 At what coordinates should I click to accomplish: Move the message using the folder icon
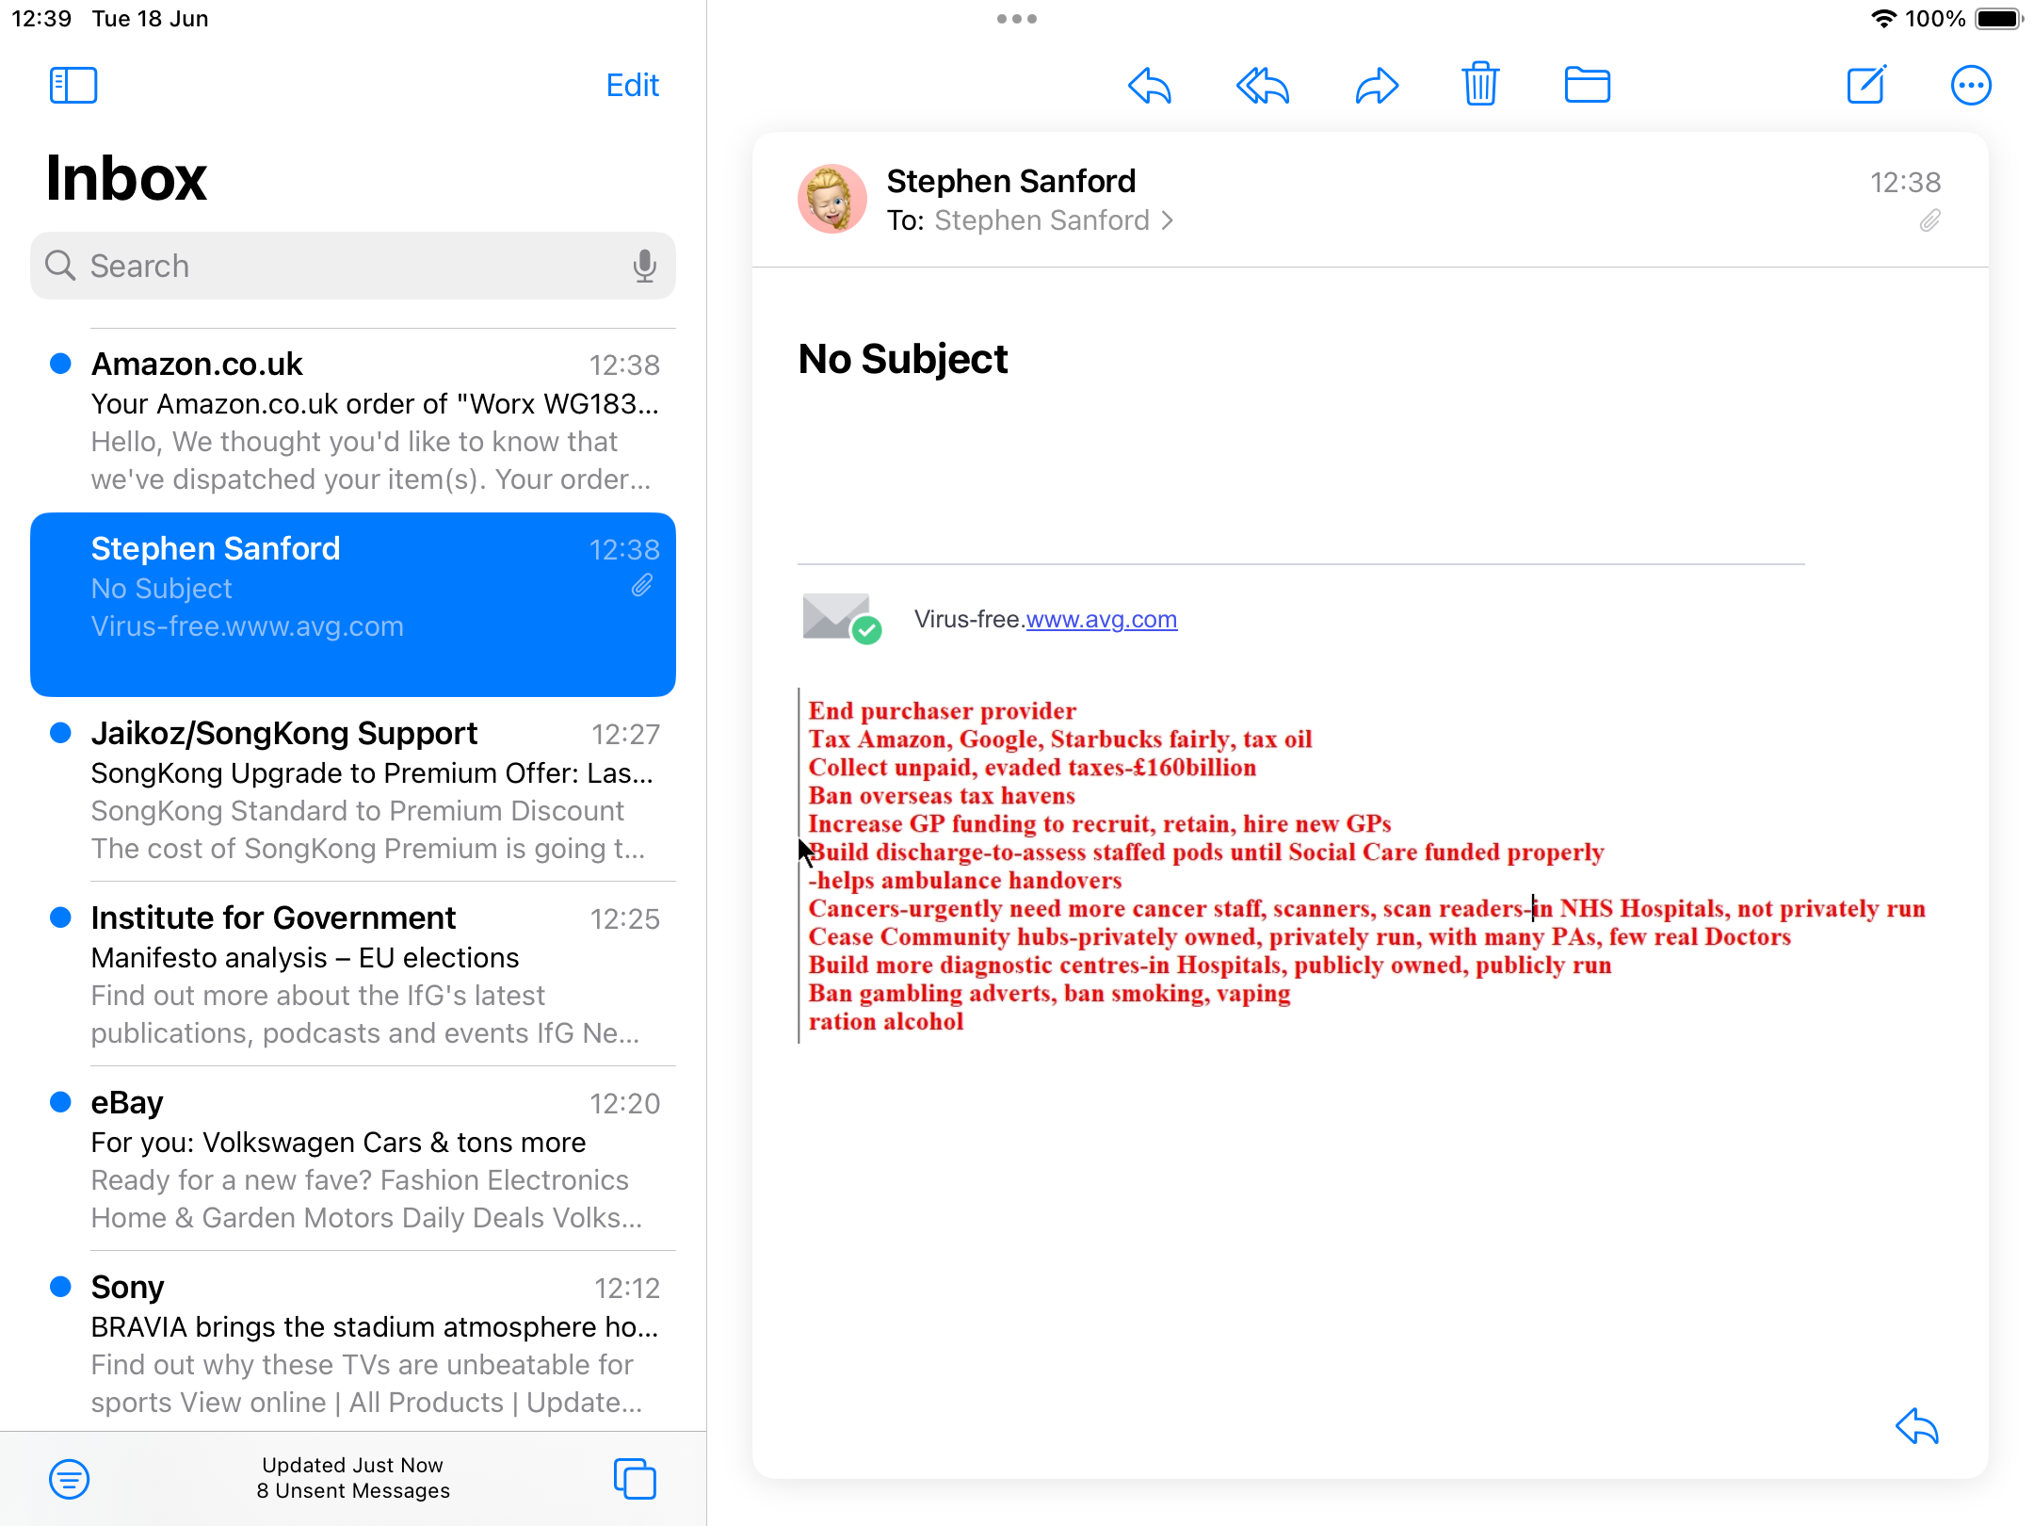(x=1587, y=85)
